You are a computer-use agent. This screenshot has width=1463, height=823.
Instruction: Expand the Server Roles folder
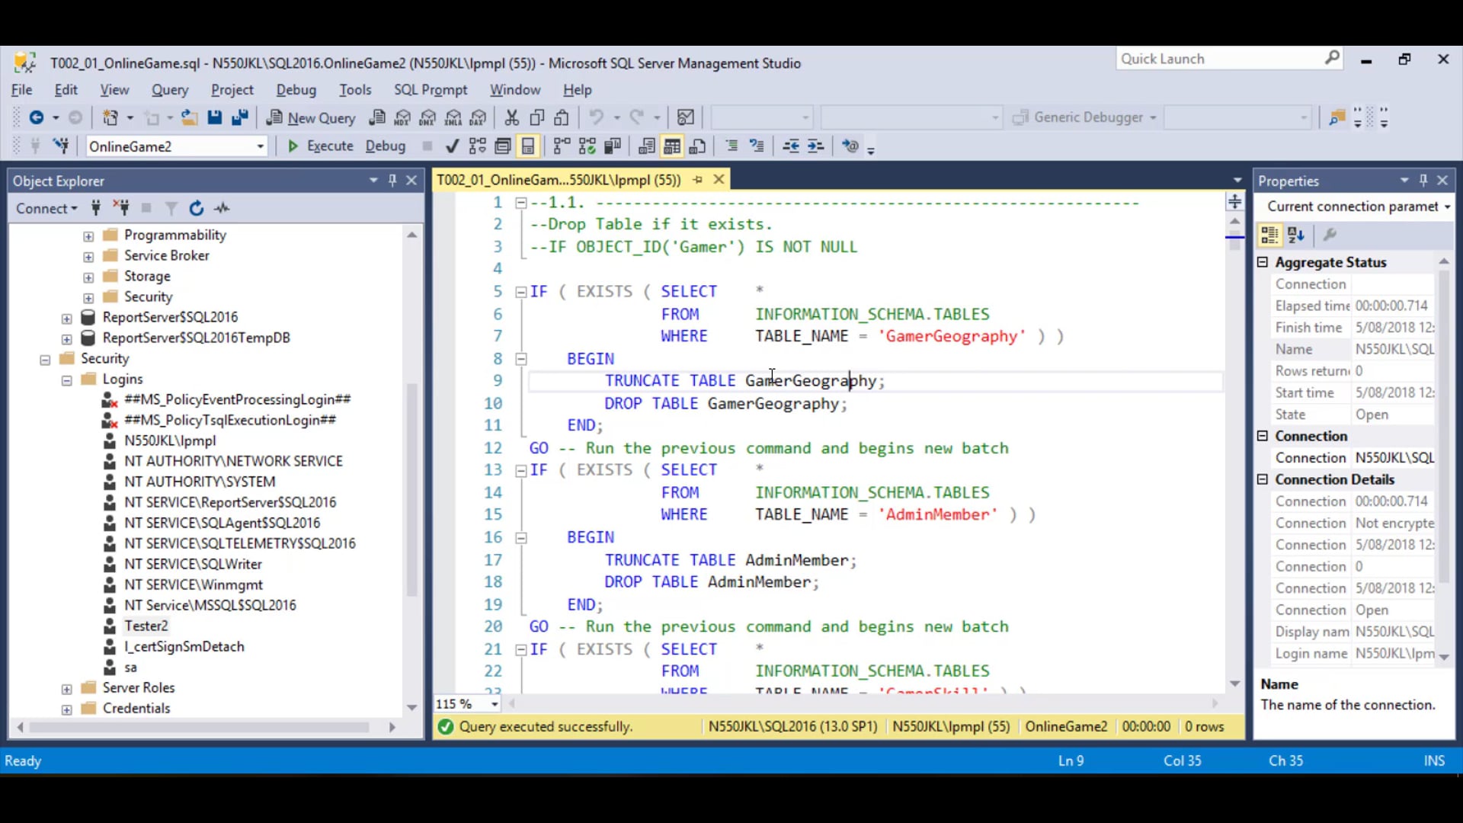pyautogui.click(x=67, y=688)
